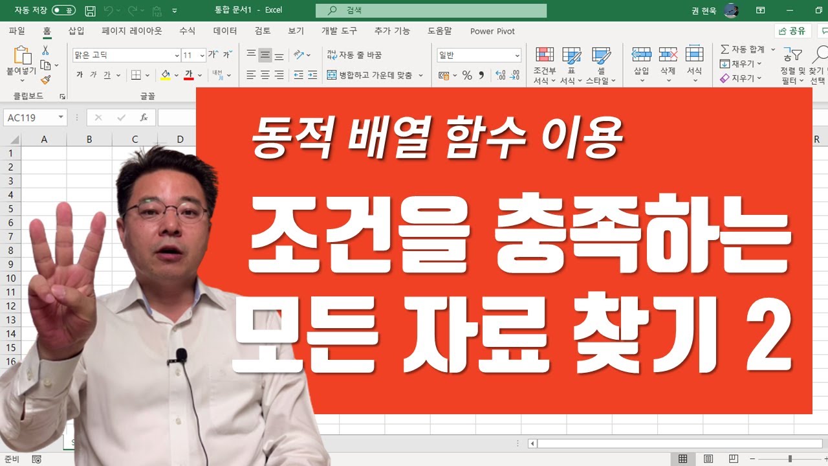Apply Percent Style with the % icon
This screenshot has width=828, height=466.
click(x=467, y=76)
